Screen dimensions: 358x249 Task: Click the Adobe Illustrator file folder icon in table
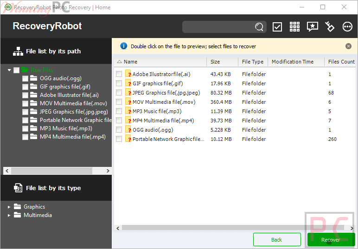[x=128, y=74]
